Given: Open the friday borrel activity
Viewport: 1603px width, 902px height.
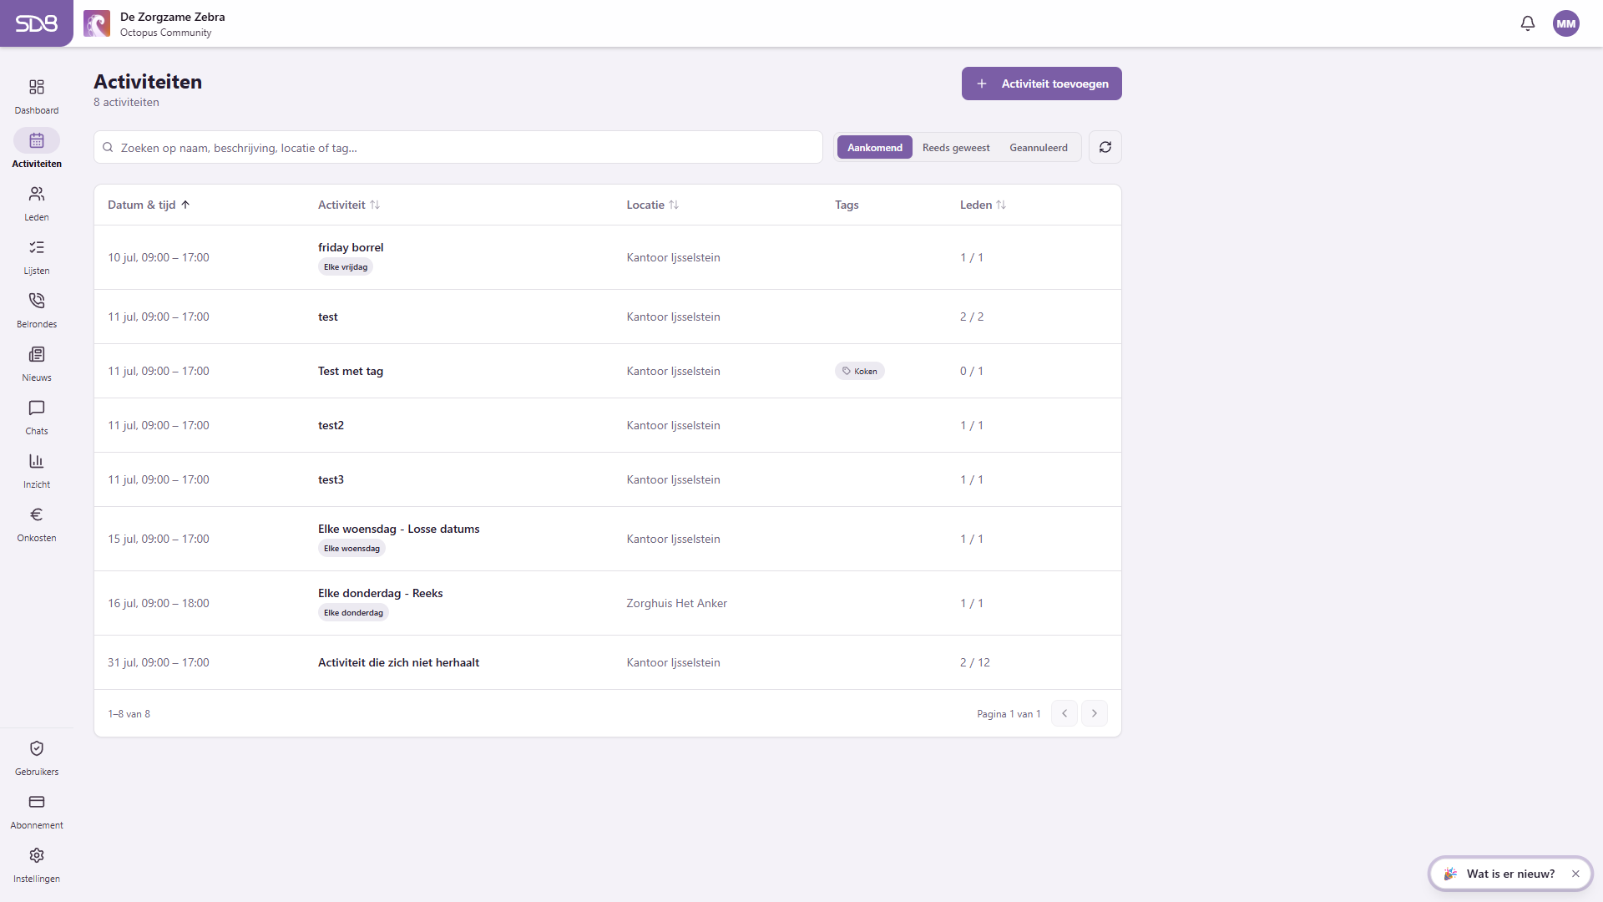Looking at the screenshot, I should tap(351, 247).
